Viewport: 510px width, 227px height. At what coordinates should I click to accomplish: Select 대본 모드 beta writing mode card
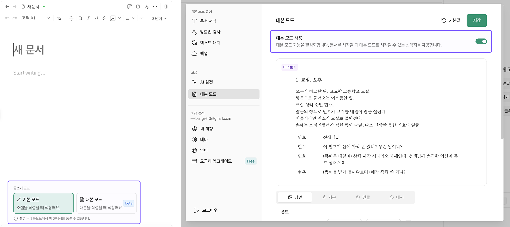(x=106, y=203)
